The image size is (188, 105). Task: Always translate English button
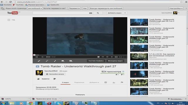[x=106, y=8]
